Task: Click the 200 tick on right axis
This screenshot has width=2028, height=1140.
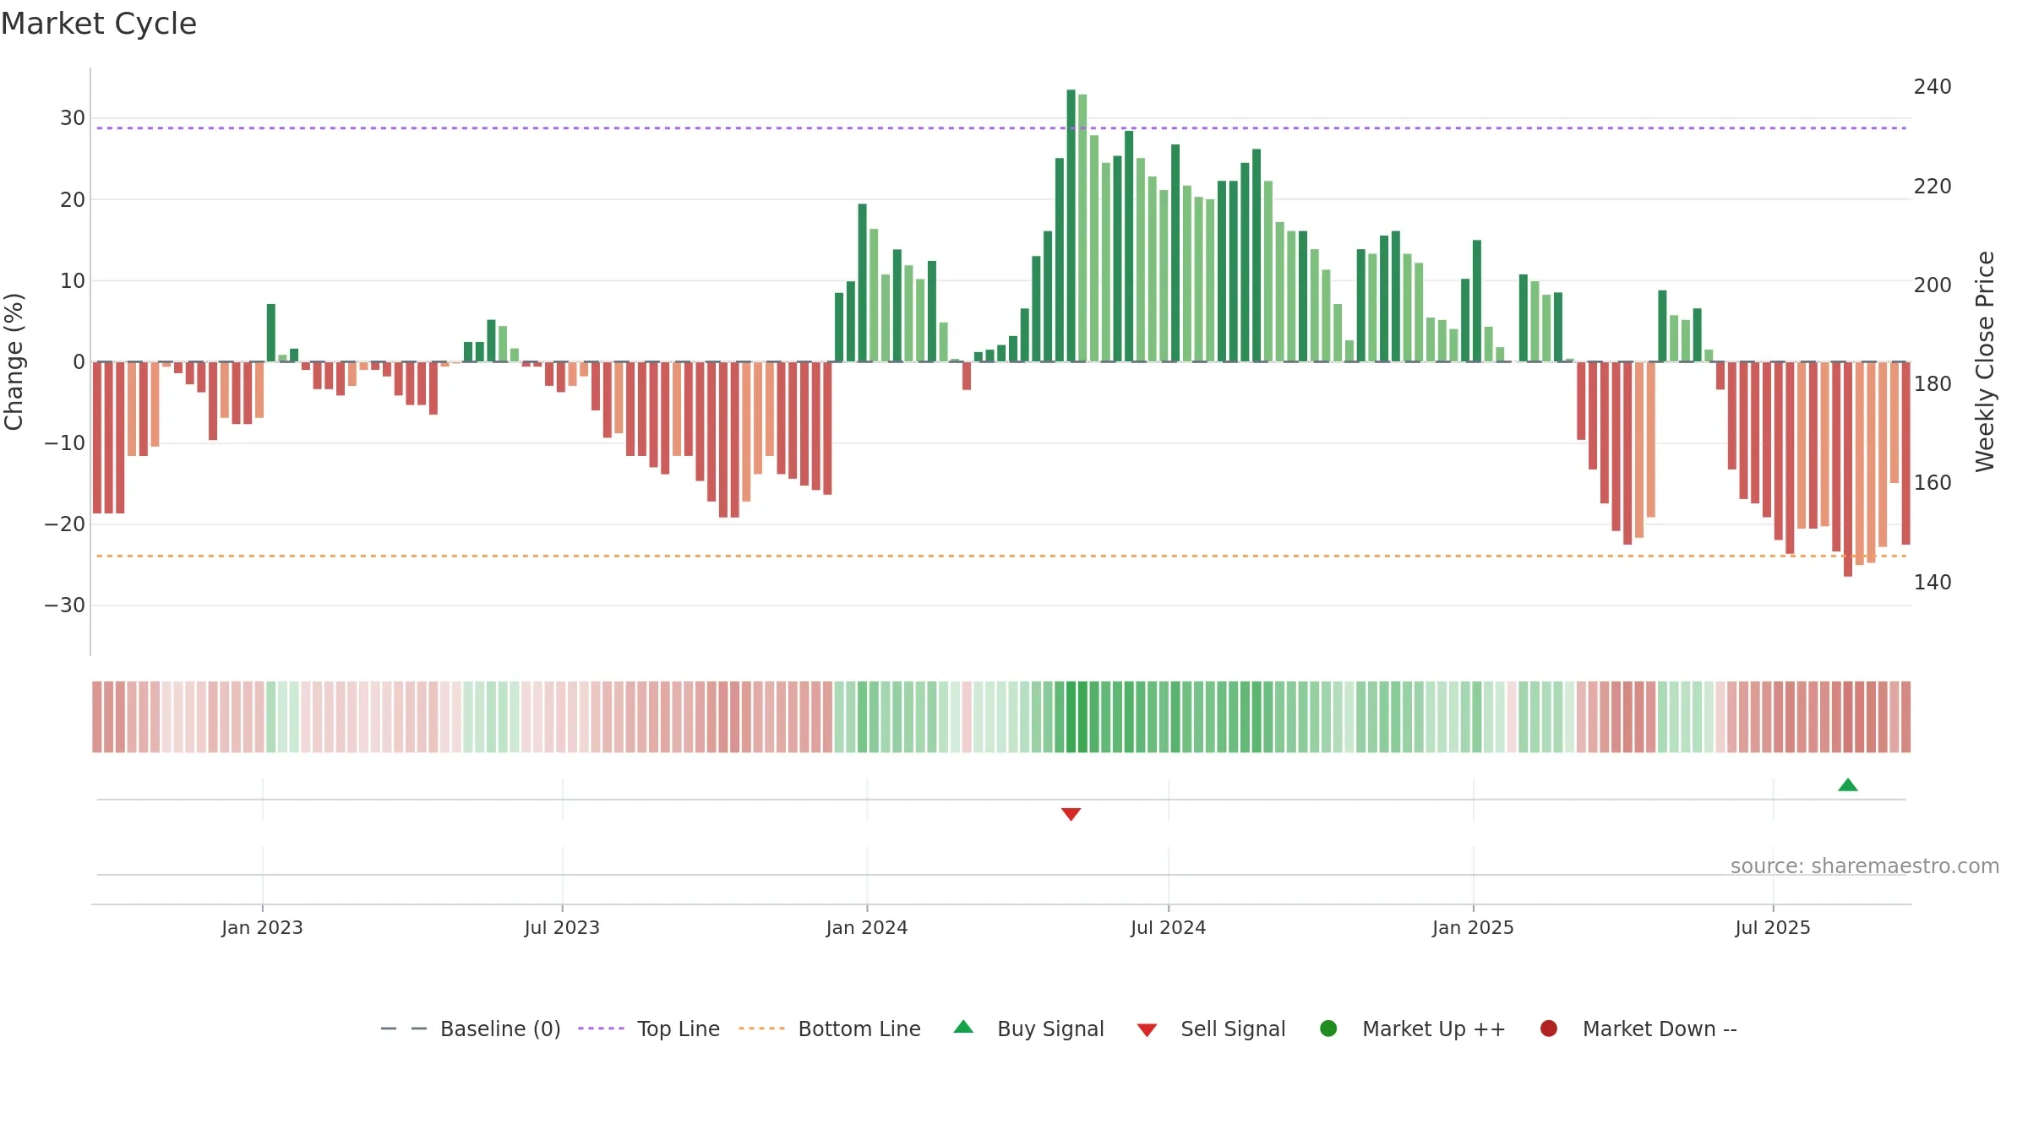Action: pos(1933,285)
